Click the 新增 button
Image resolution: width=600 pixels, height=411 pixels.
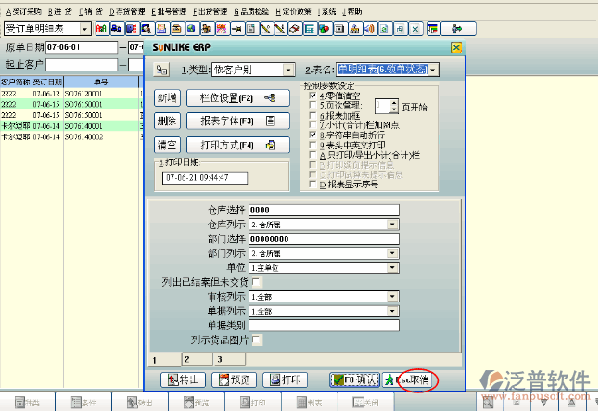click(166, 97)
